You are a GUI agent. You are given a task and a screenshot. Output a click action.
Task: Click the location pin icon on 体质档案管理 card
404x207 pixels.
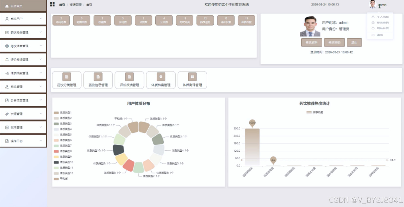pyautogui.click(x=161, y=77)
